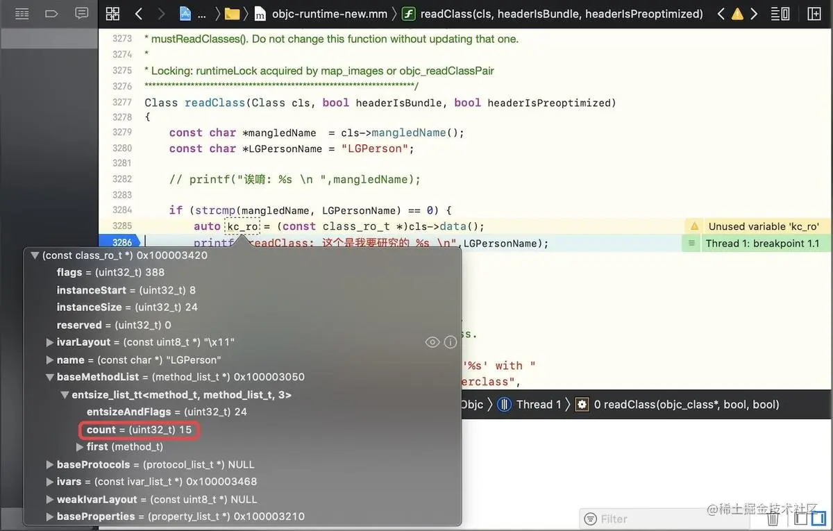Click the filter options icon in console
The image size is (833, 531).
591,519
